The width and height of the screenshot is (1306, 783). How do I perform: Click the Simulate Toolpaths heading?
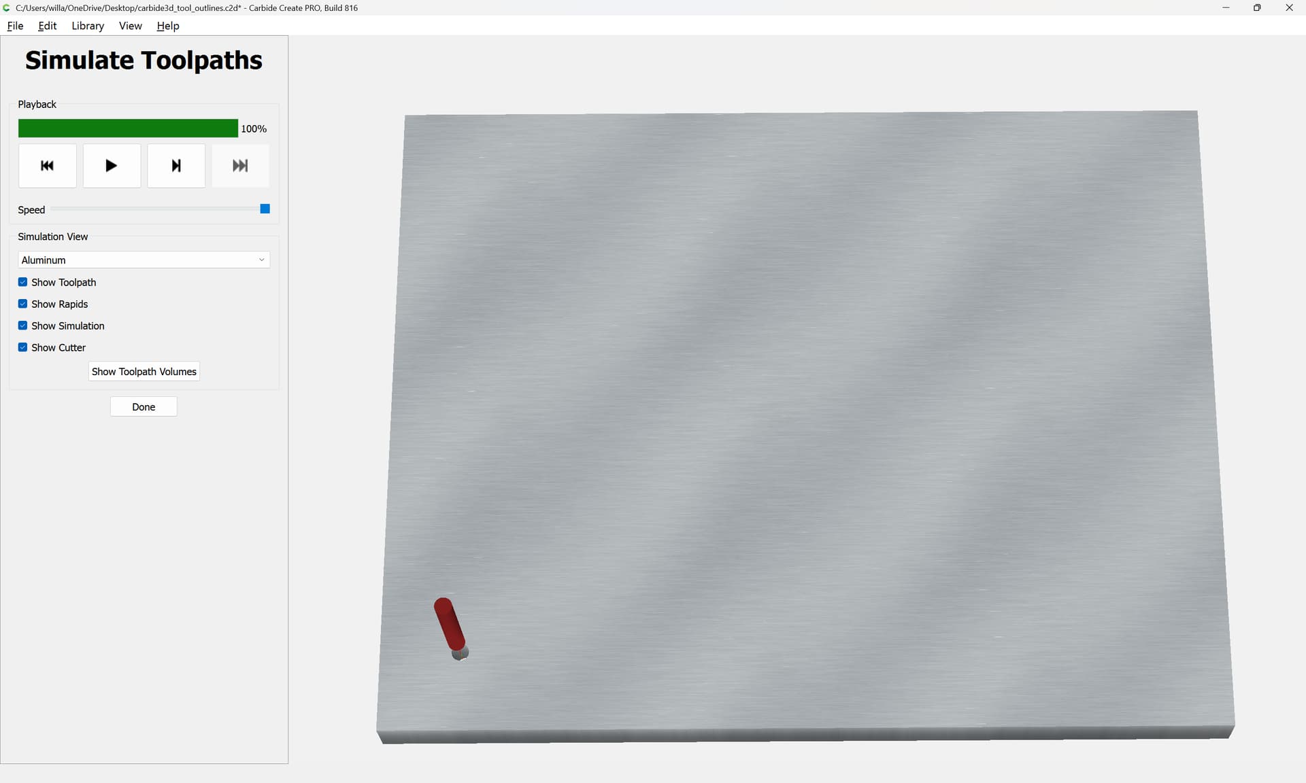click(144, 60)
